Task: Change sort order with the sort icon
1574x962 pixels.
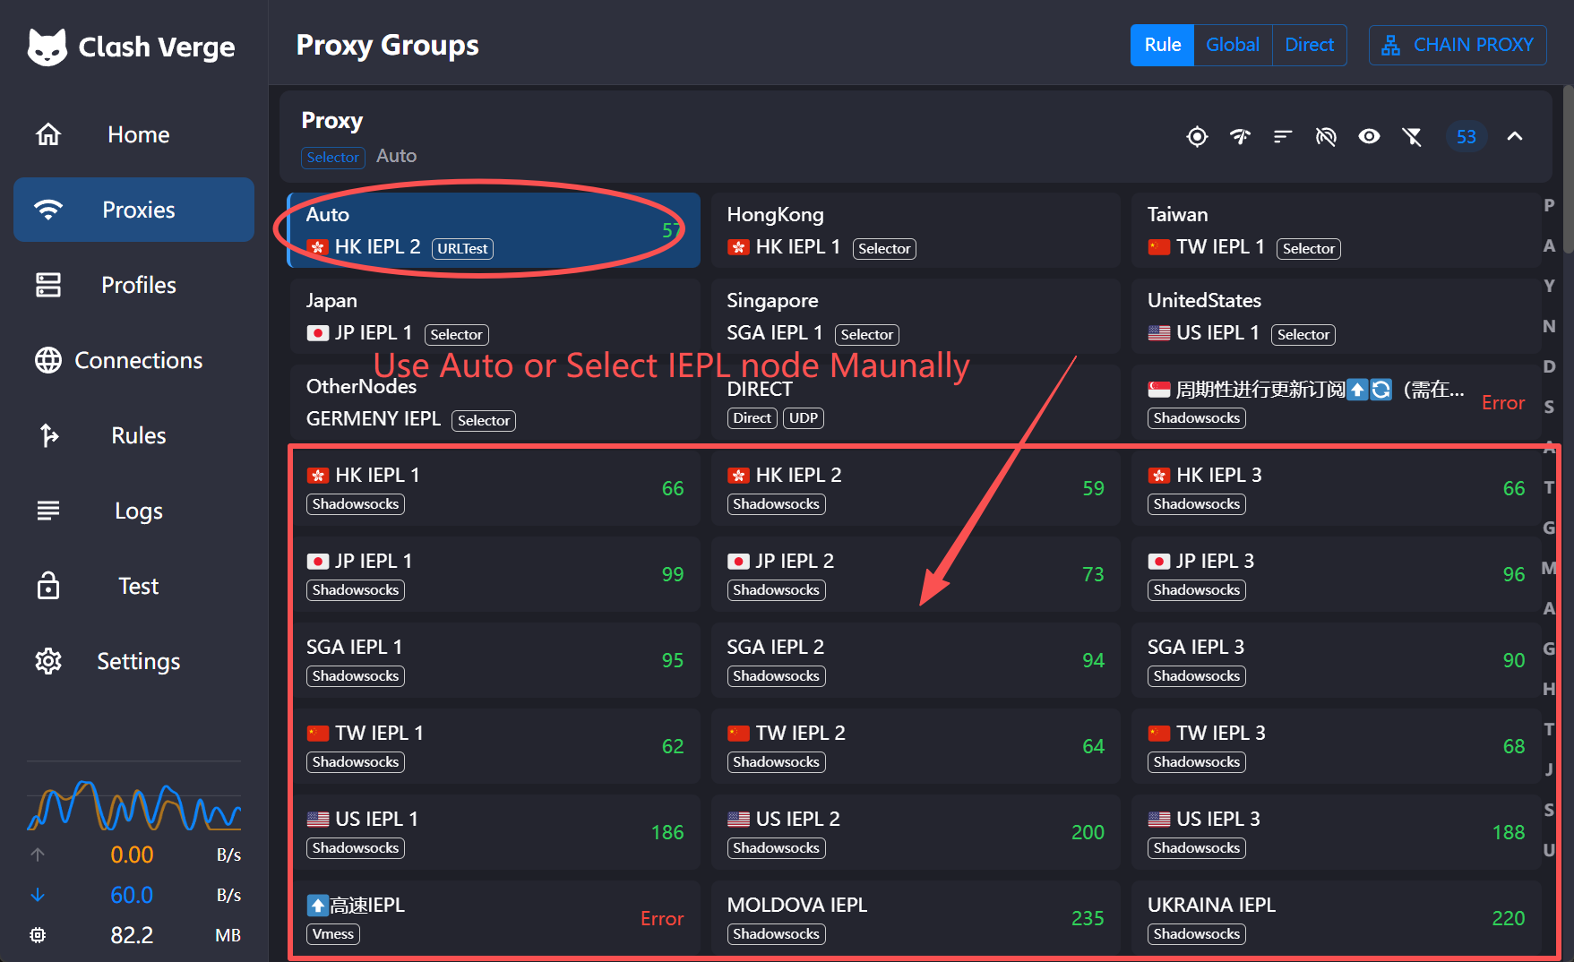Action: (1283, 136)
